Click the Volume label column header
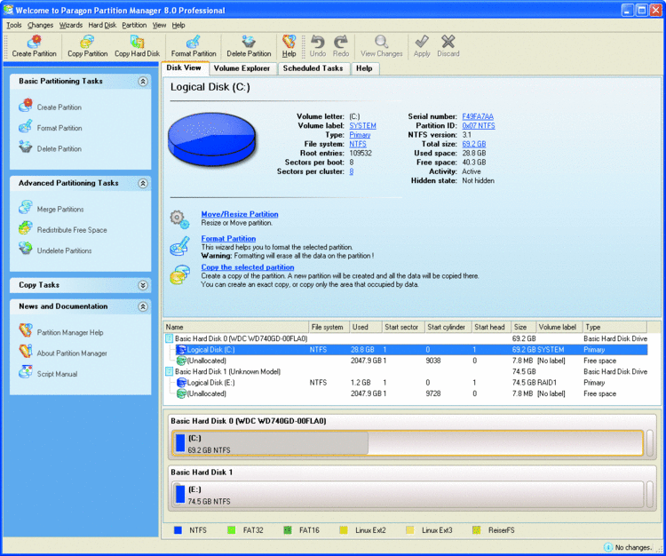Image resolution: width=666 pixels, height=556 pixels. tap(559, 327)
